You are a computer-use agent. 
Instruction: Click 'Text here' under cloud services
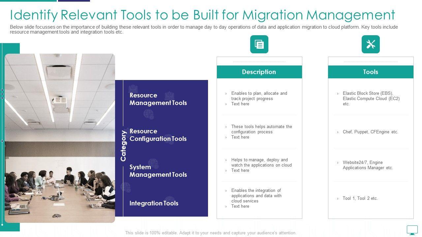[x=240, y=206]
